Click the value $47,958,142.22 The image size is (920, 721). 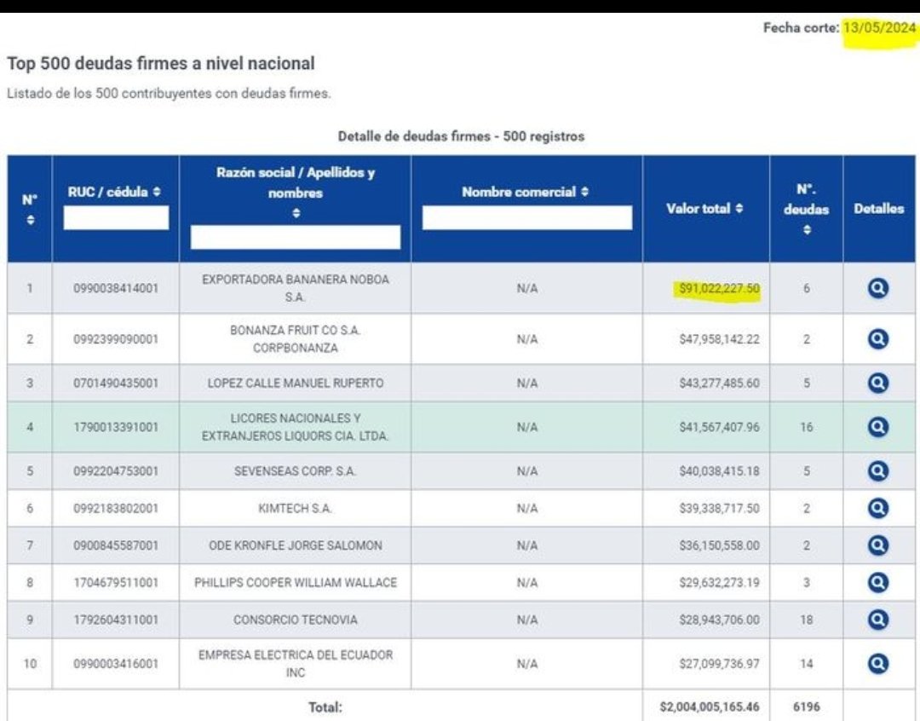tap(719, 339)
